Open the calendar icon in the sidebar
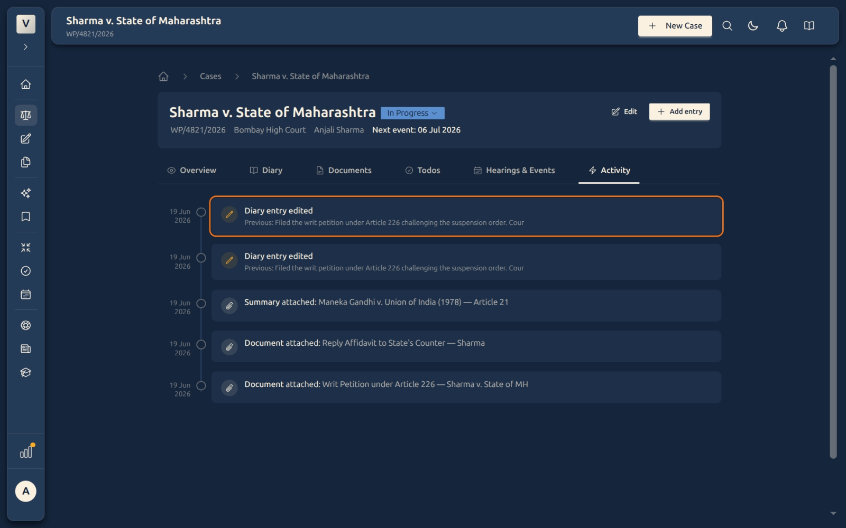The image size is (846, 528). (x=25, y=295)
